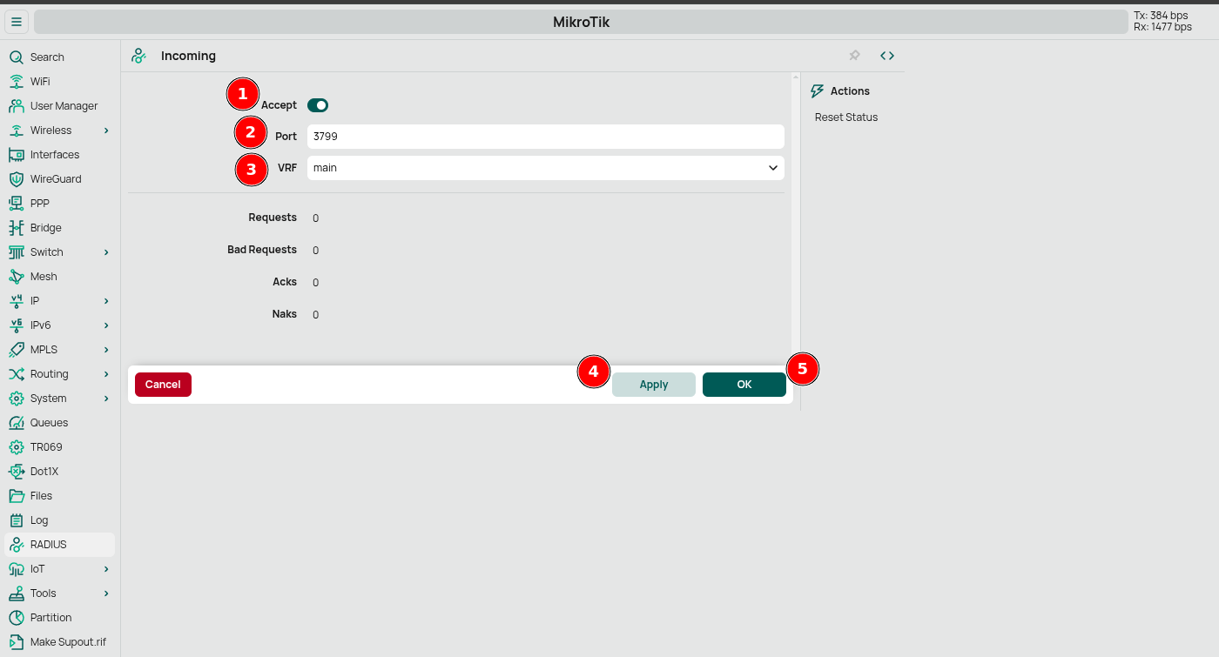The height and width of the screenshot is (657, 1219).
Task: Click inside the Port input field
Action: (545, 136)
